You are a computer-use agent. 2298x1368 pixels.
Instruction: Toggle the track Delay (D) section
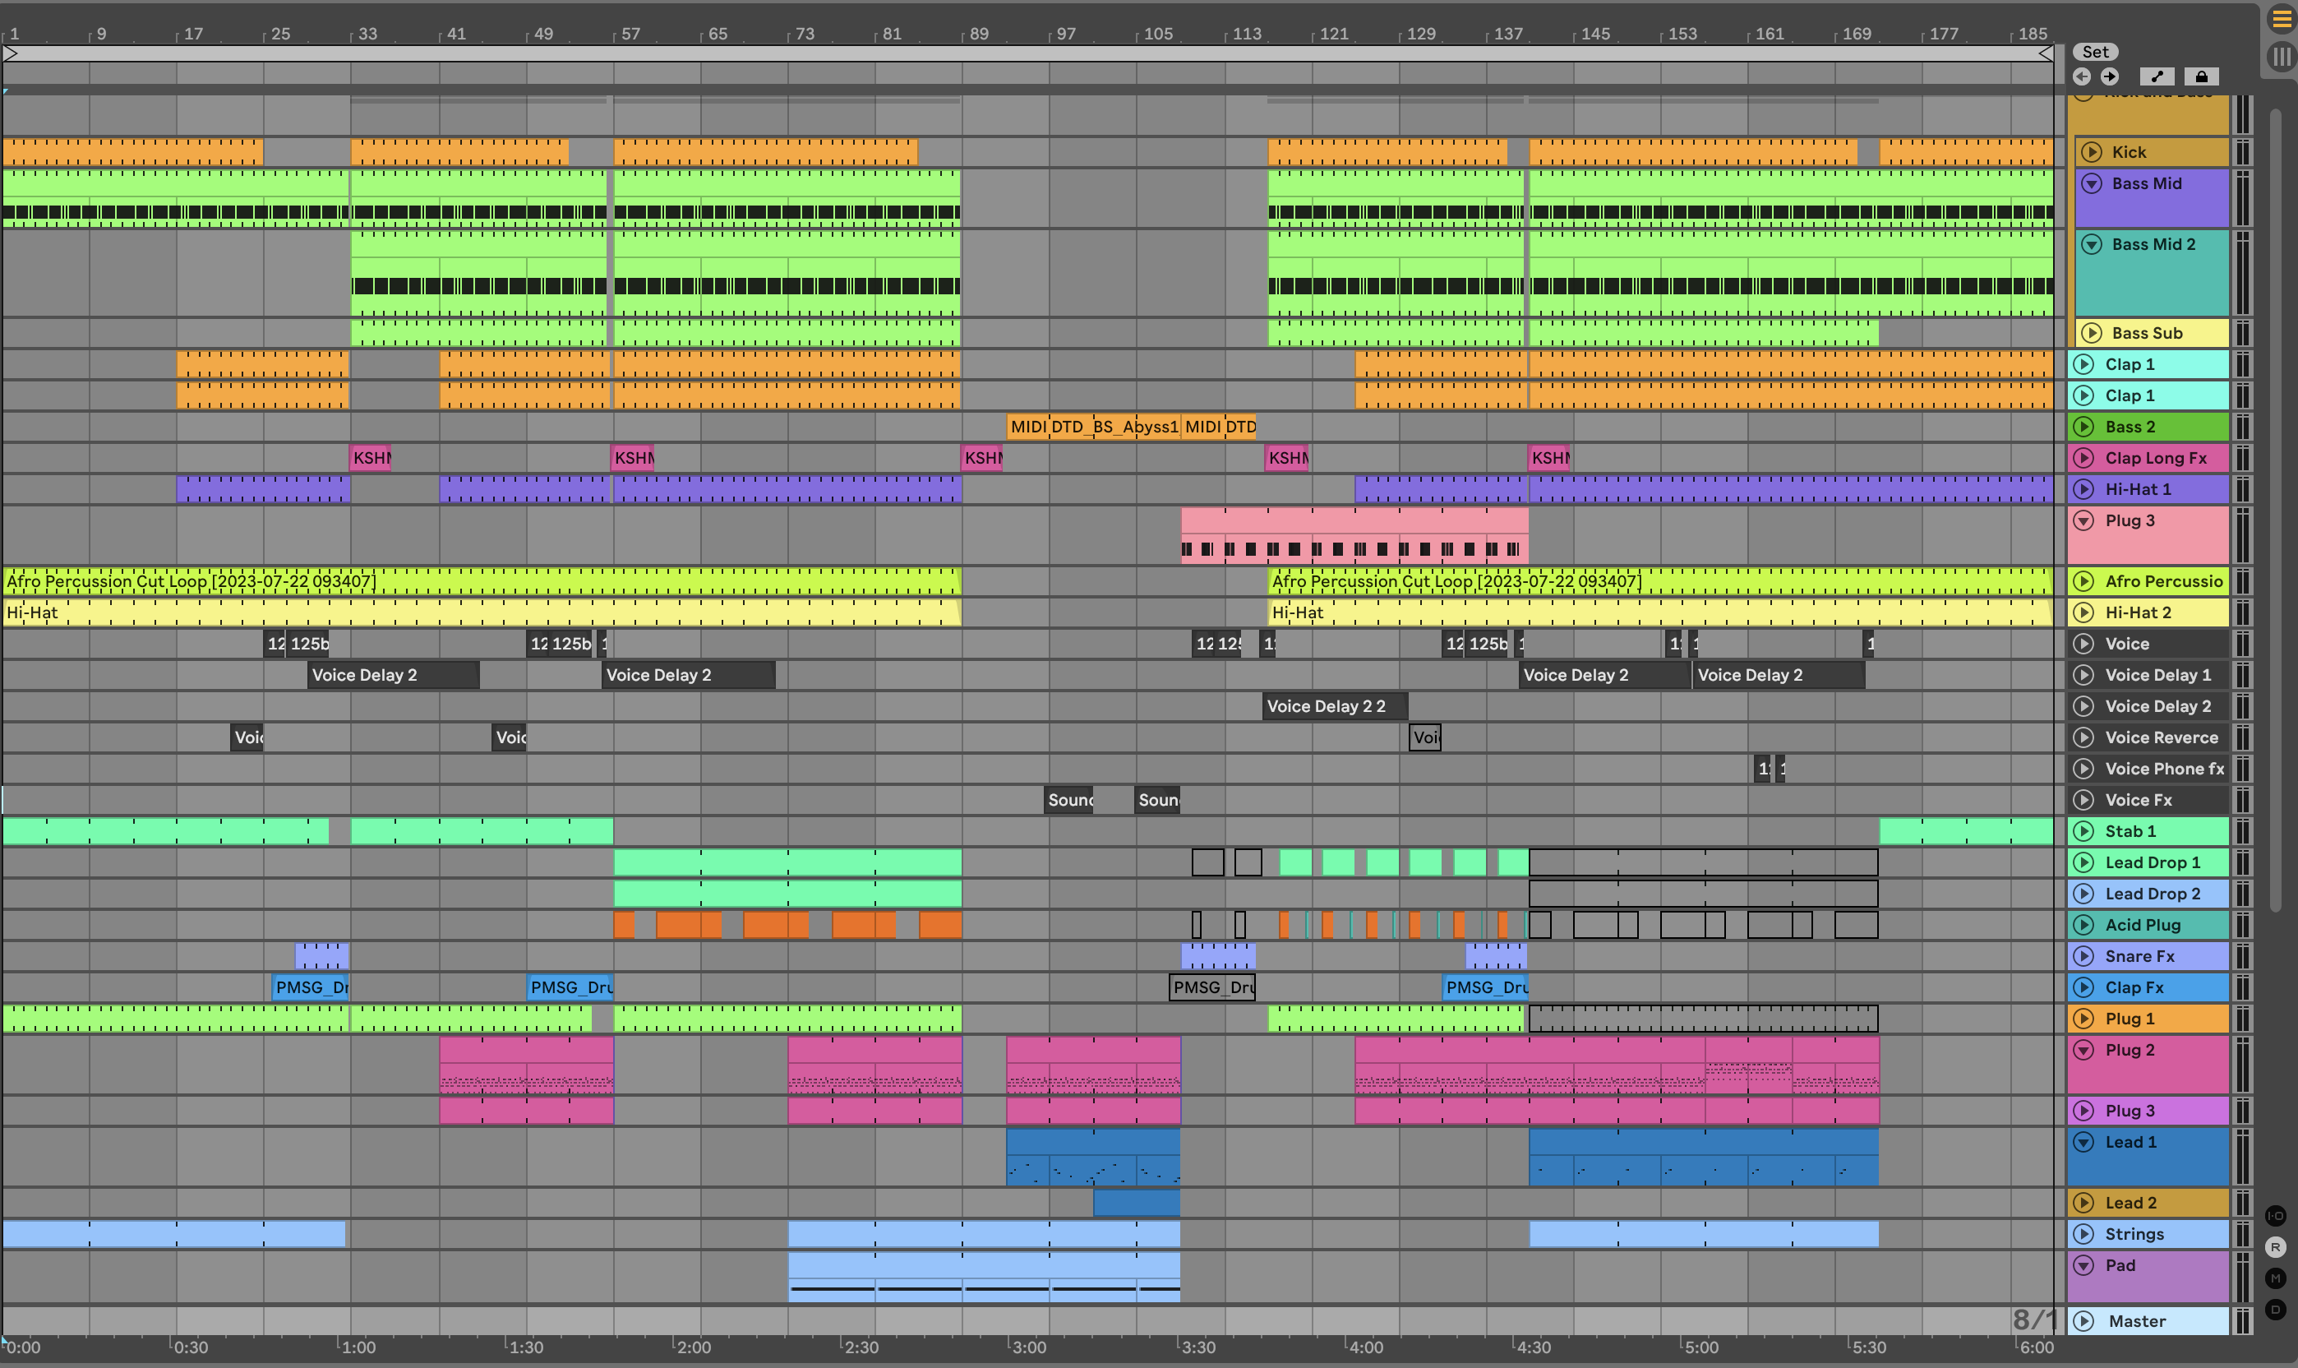pyautogui.click(x=2275, y=1309)
